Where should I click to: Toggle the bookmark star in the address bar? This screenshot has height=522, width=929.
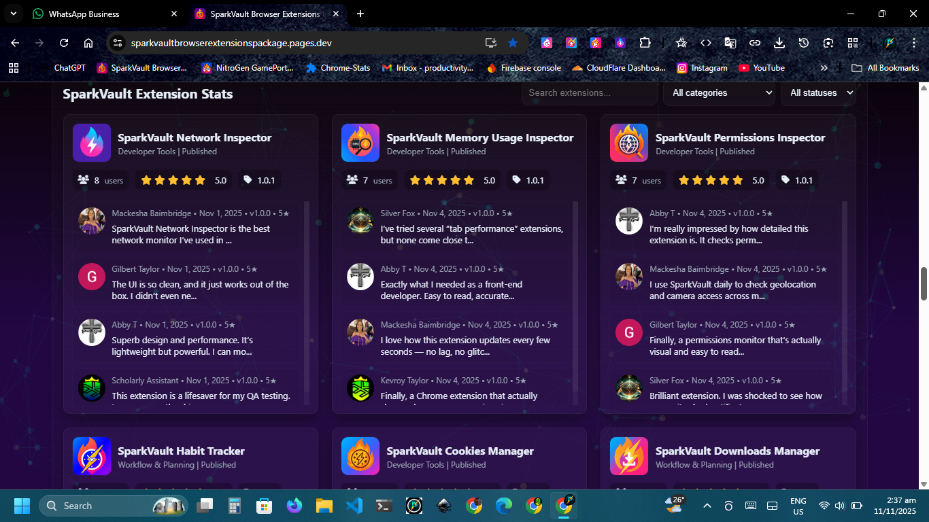(x=513, y=42)
